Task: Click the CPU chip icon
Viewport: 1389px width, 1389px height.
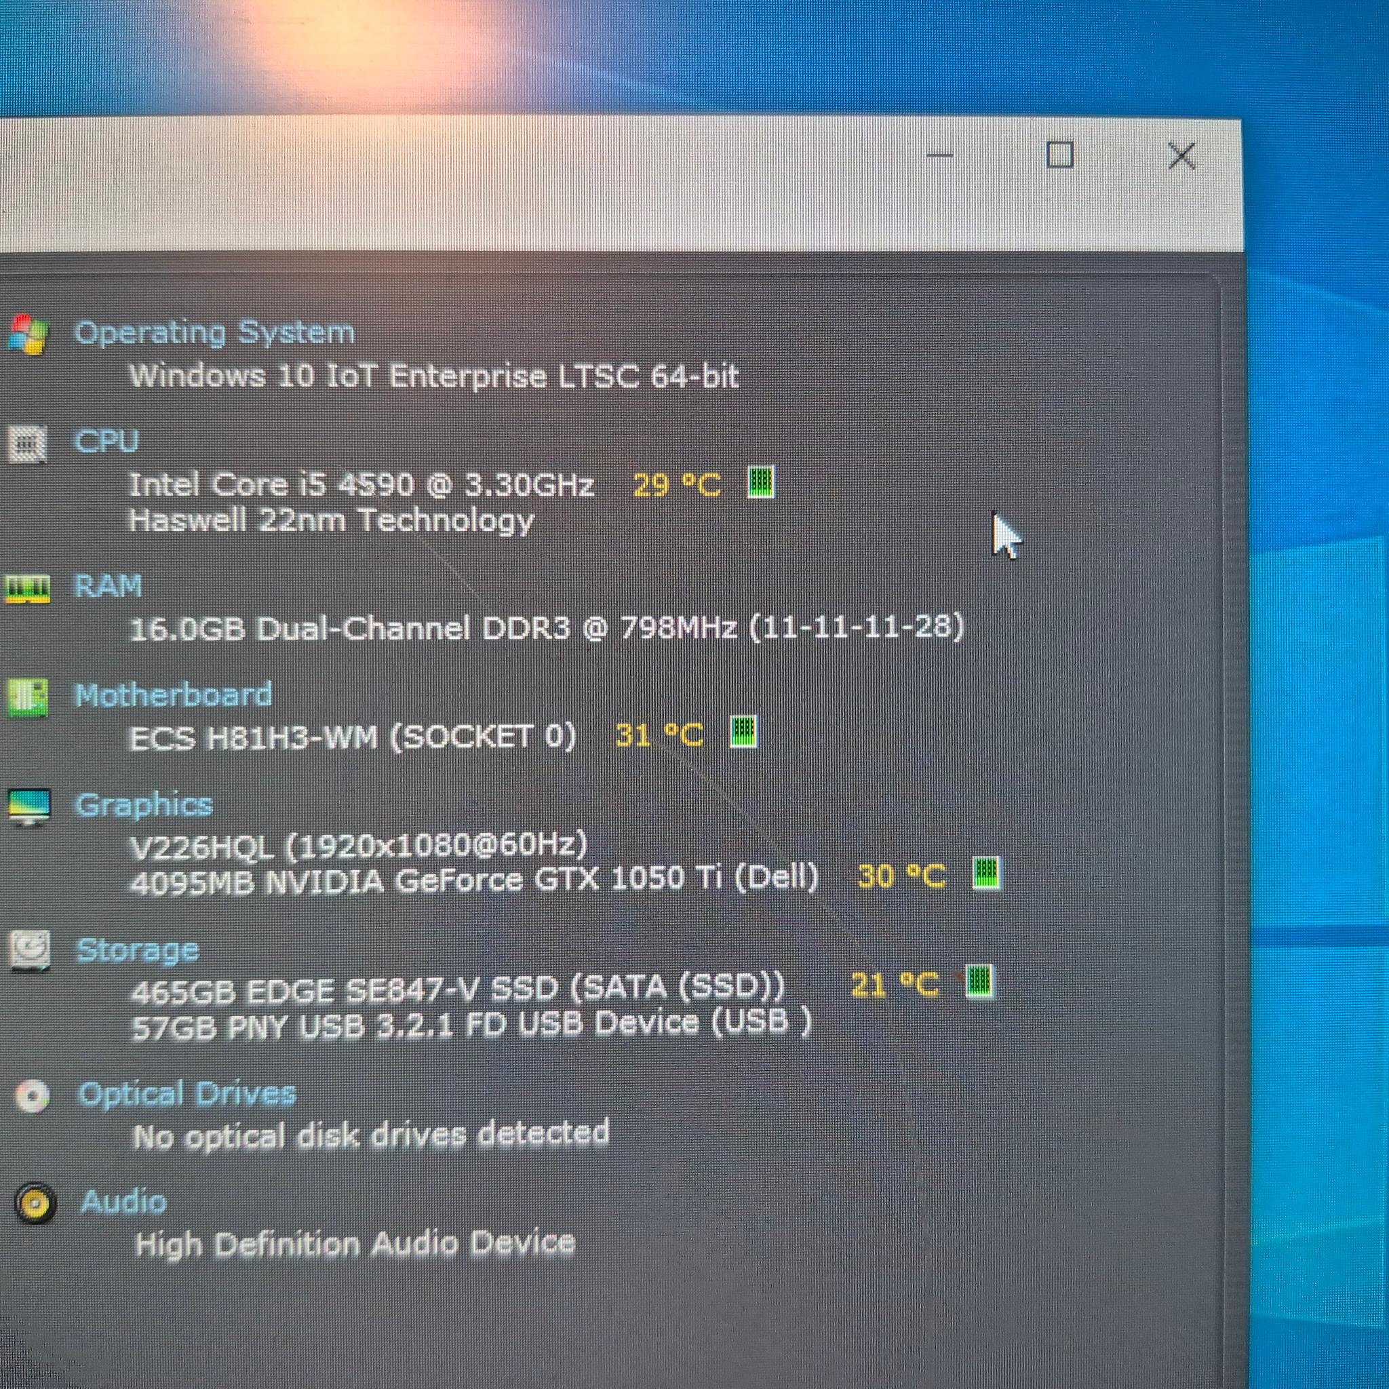Action: click(x=27, y=443)
